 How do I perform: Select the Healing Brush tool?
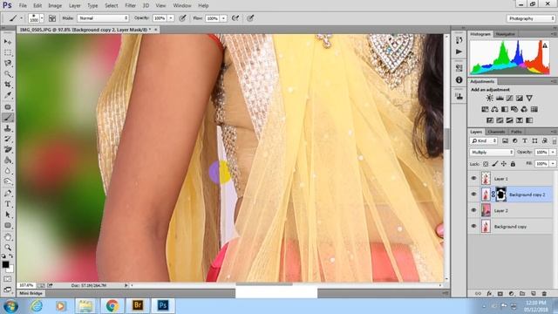[8, 106]
